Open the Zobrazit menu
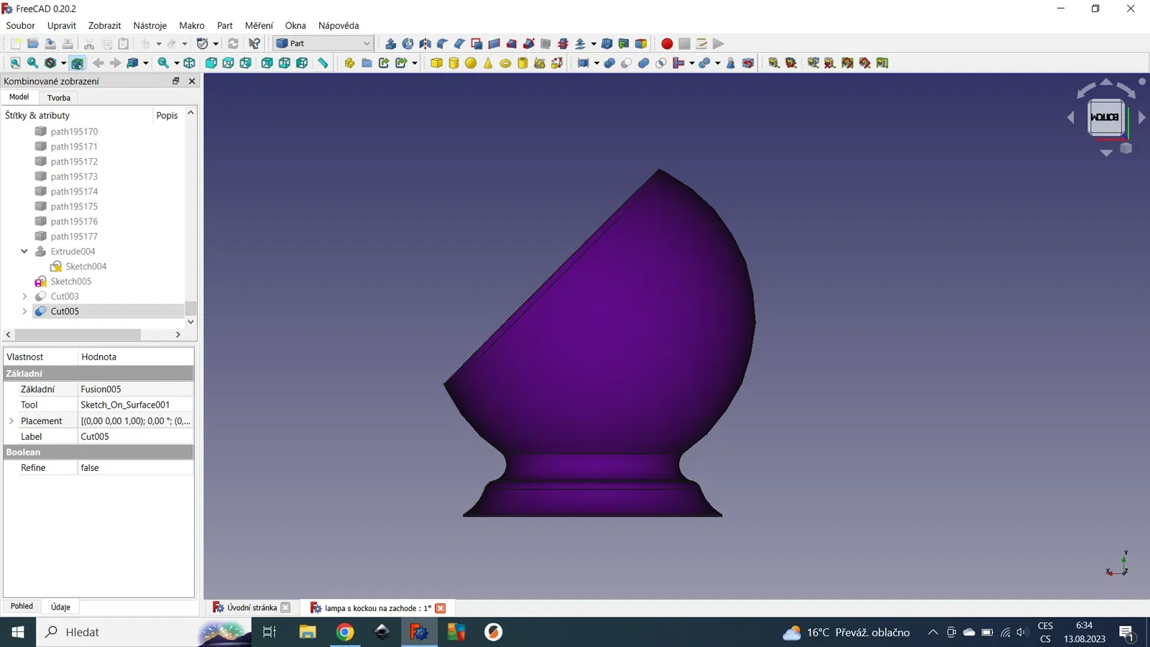The height and width of the screenshot is (647, 1150). click(x=104, y=25)
